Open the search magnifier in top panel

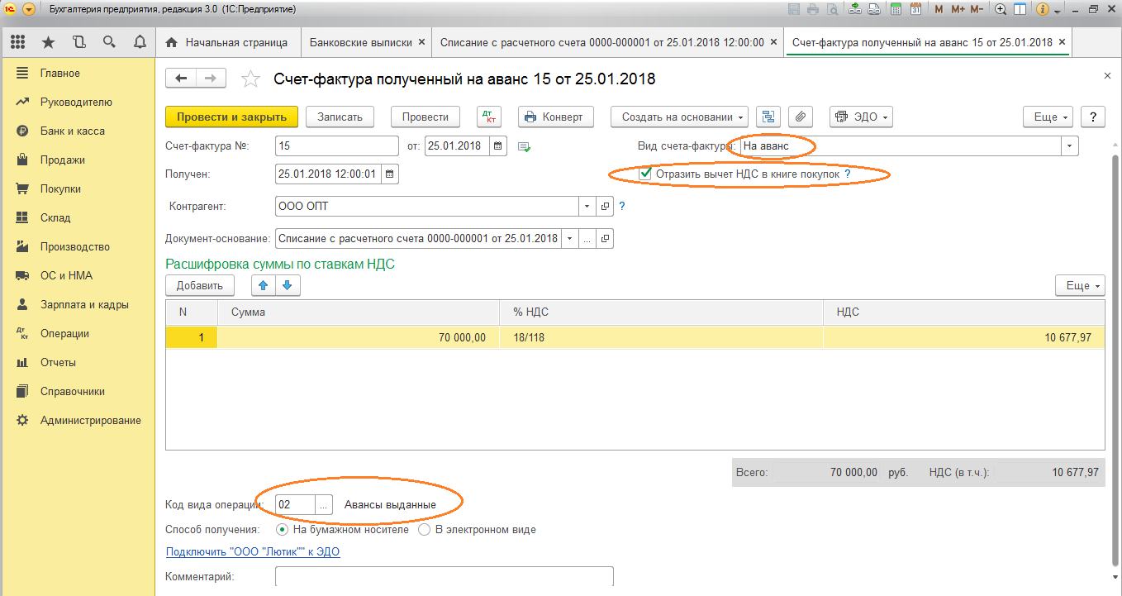[x=109, y=42]
